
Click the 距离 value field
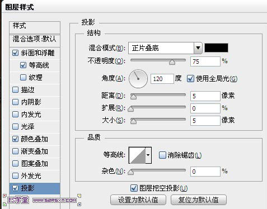coord(205,96)
